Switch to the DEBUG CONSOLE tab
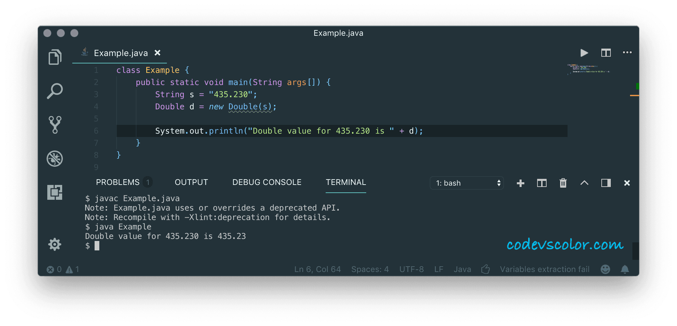The width and height of the screenshot is (677, 326). pos(267,182)
